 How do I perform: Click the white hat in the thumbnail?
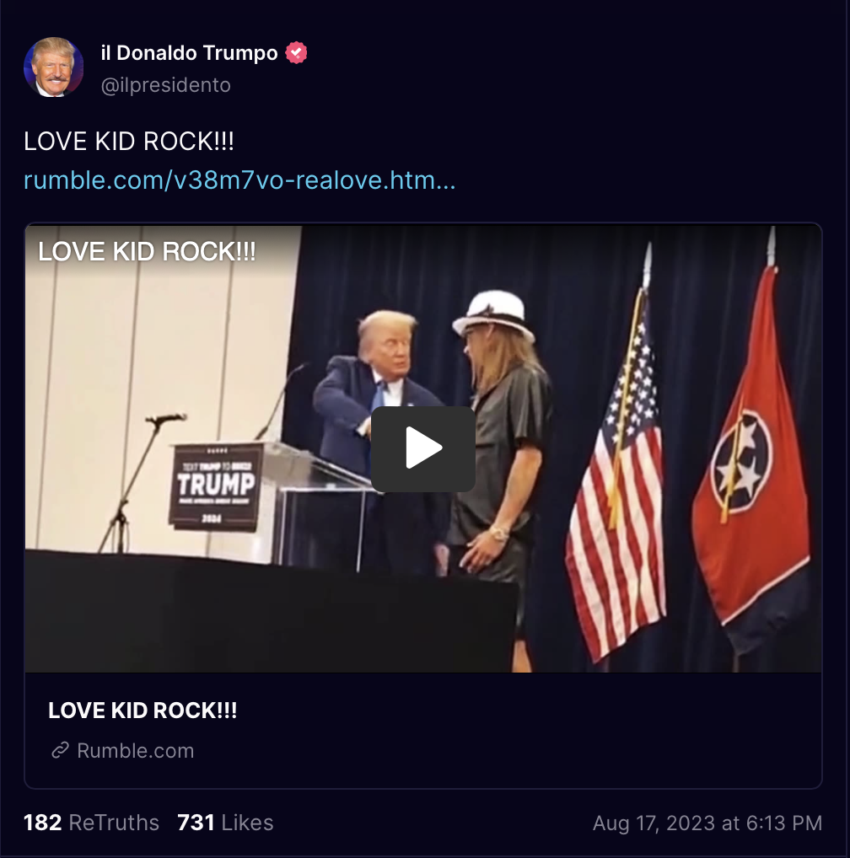[x=493, y=313]
